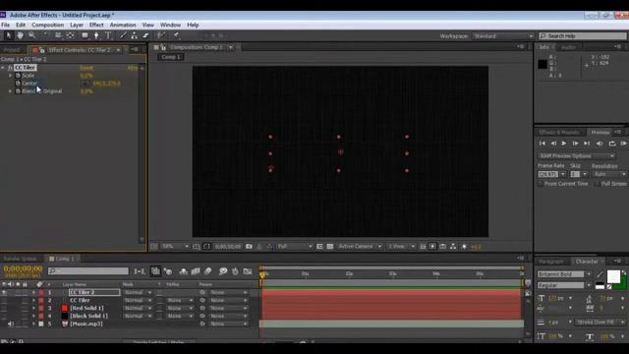Select the Clone Stamp tool
629x354 pixels.
135,35
